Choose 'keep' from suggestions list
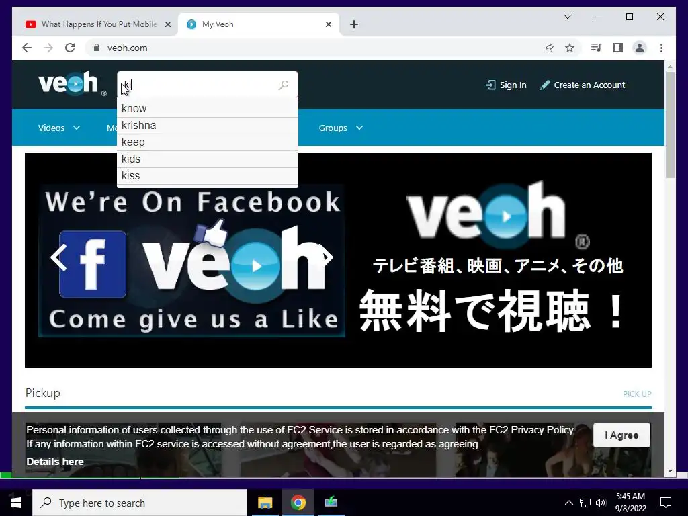Screen dimensions: 688x516 point(208,142)
